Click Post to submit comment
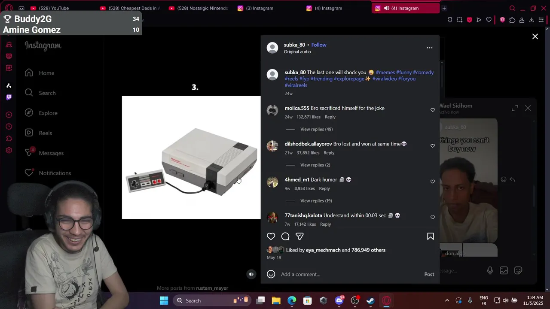The image size is (550, 309). click(429, 274)
